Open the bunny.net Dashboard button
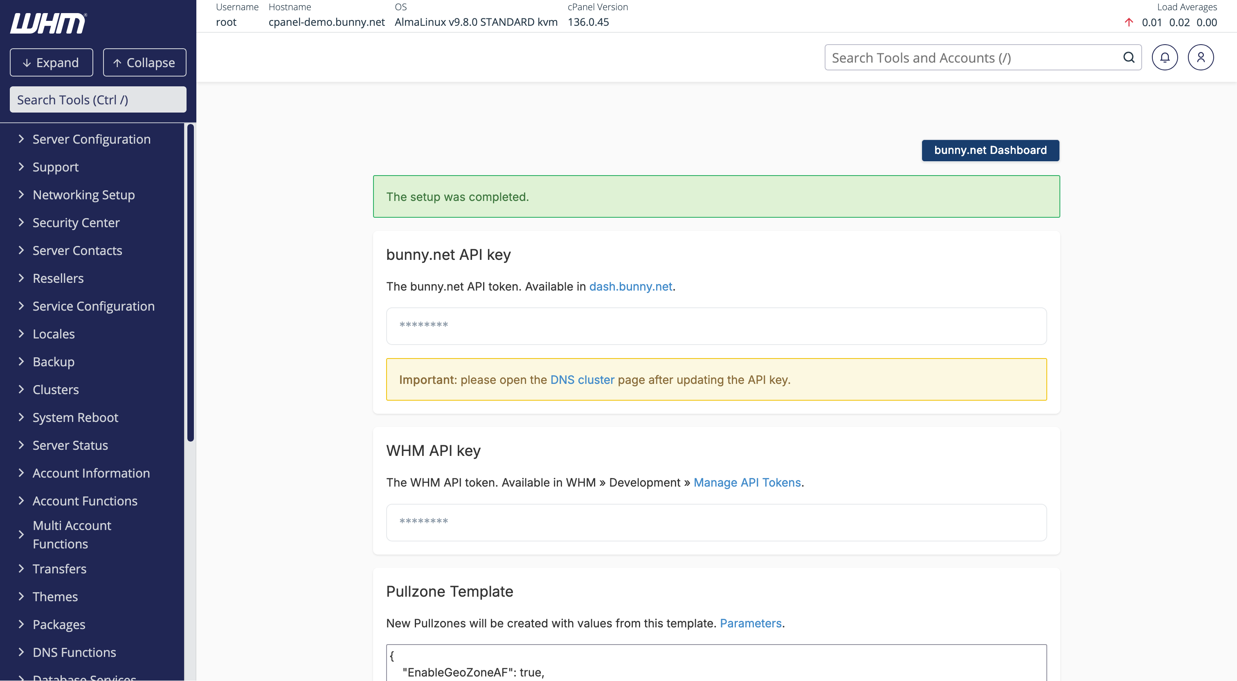The width and height of the screenshot is (1237, 681). coord(990,151)
